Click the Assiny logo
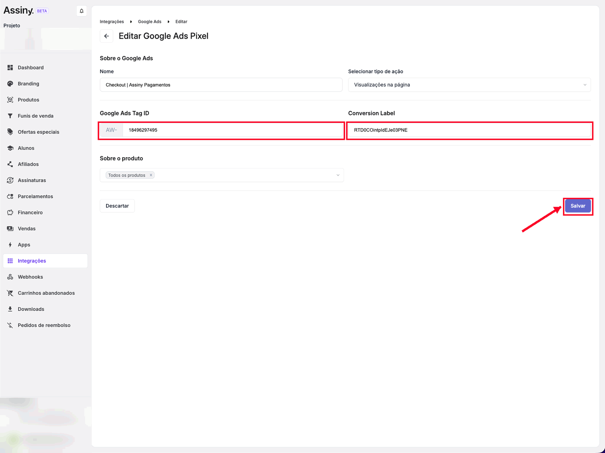Screen dimensions: 605x453 point(19,11)
